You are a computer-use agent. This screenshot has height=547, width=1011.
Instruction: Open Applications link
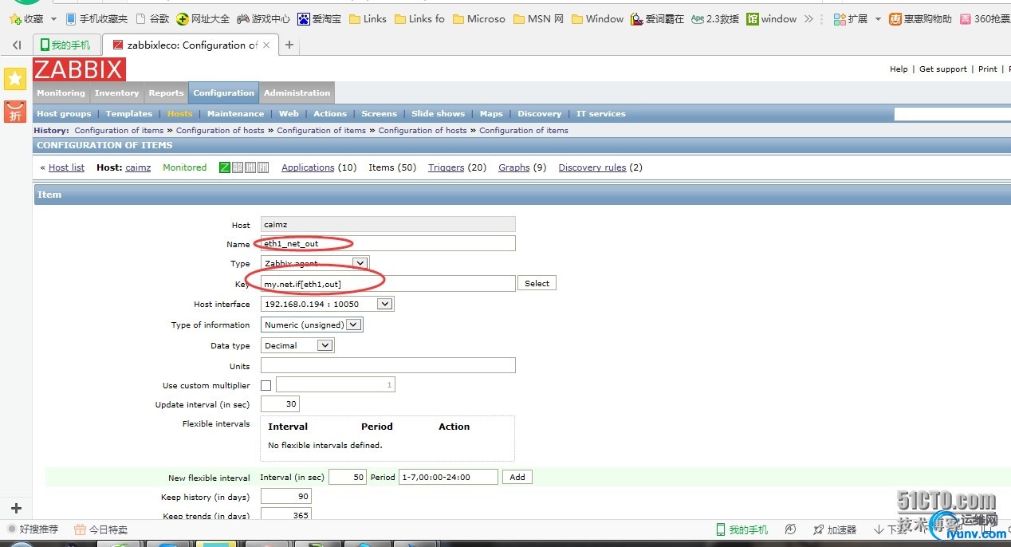click(308, 167)
